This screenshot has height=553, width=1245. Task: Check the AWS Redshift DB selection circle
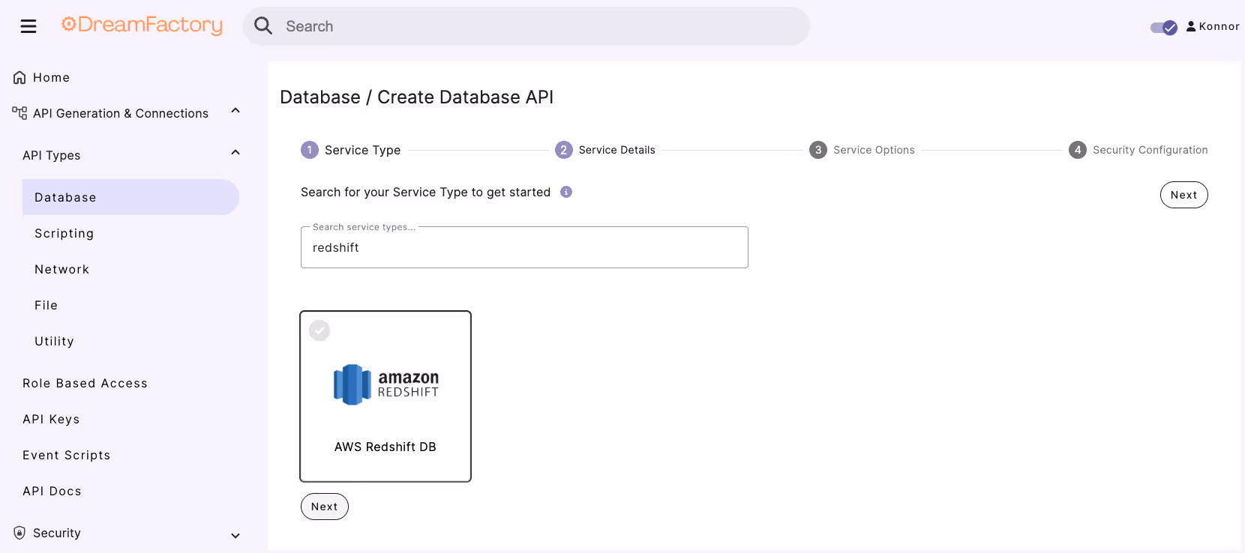tap(319, 330)
